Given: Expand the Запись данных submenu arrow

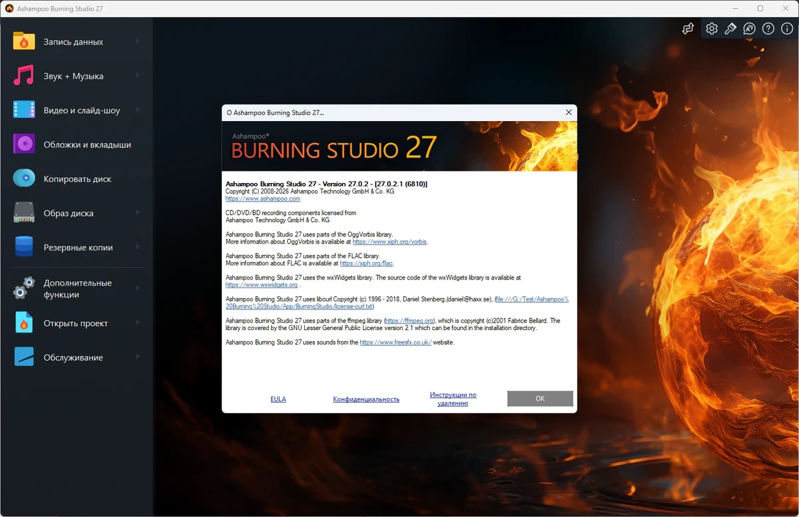Looking at the screenshot, I should coord(138,41).
